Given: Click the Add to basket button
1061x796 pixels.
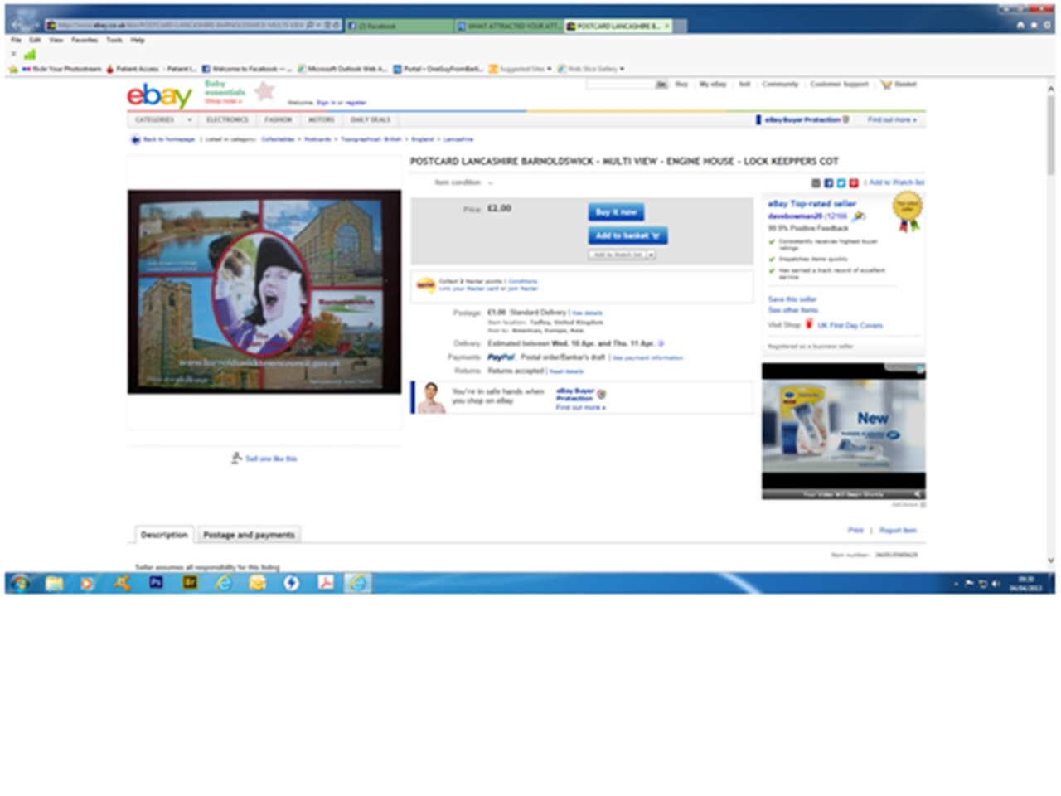Looking at the screenshot, I should (627, 235).
